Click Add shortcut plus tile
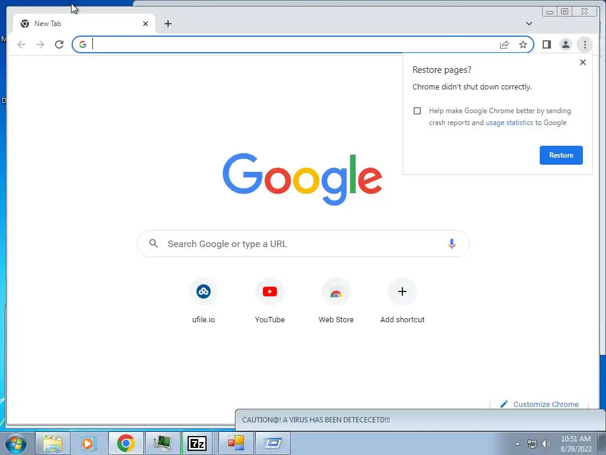606x455 pixels. (x=402, y=300)
